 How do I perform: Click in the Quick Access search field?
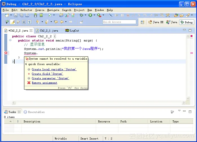coord(119,22)
